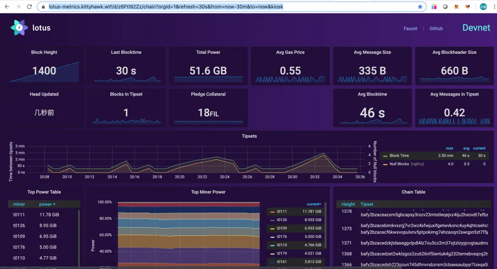This screenshot has width=497, height=269.
Task: Open the Avg Message Size panel title
Action: (x=372, y=52)
